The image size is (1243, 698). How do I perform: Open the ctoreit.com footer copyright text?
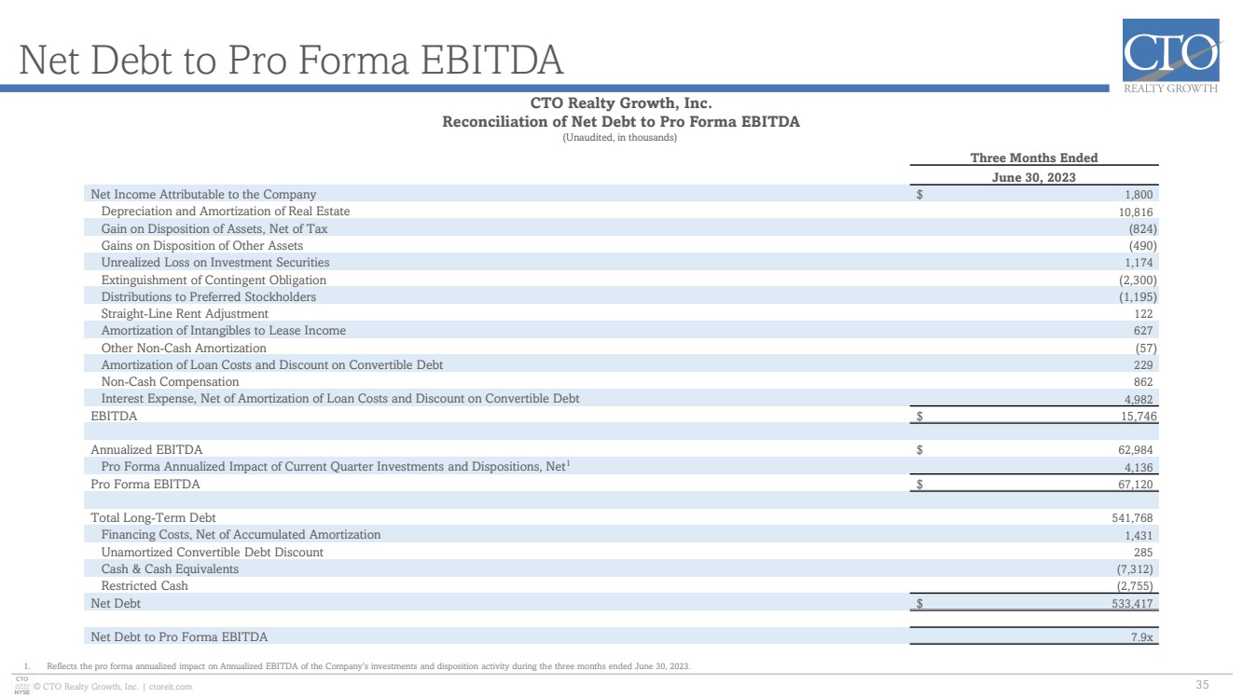(x=113, y=687)
